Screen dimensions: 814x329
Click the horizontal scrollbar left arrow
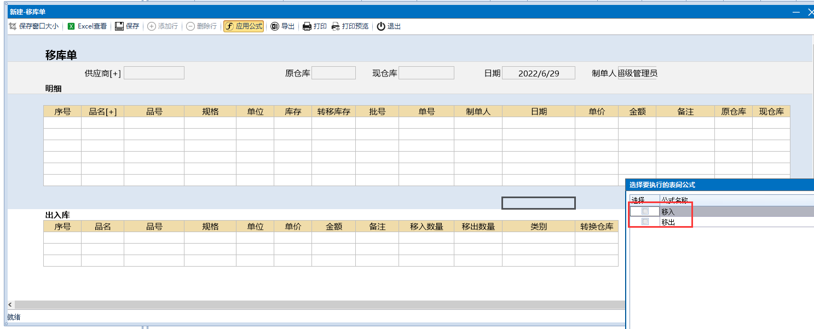coord(10,304)
